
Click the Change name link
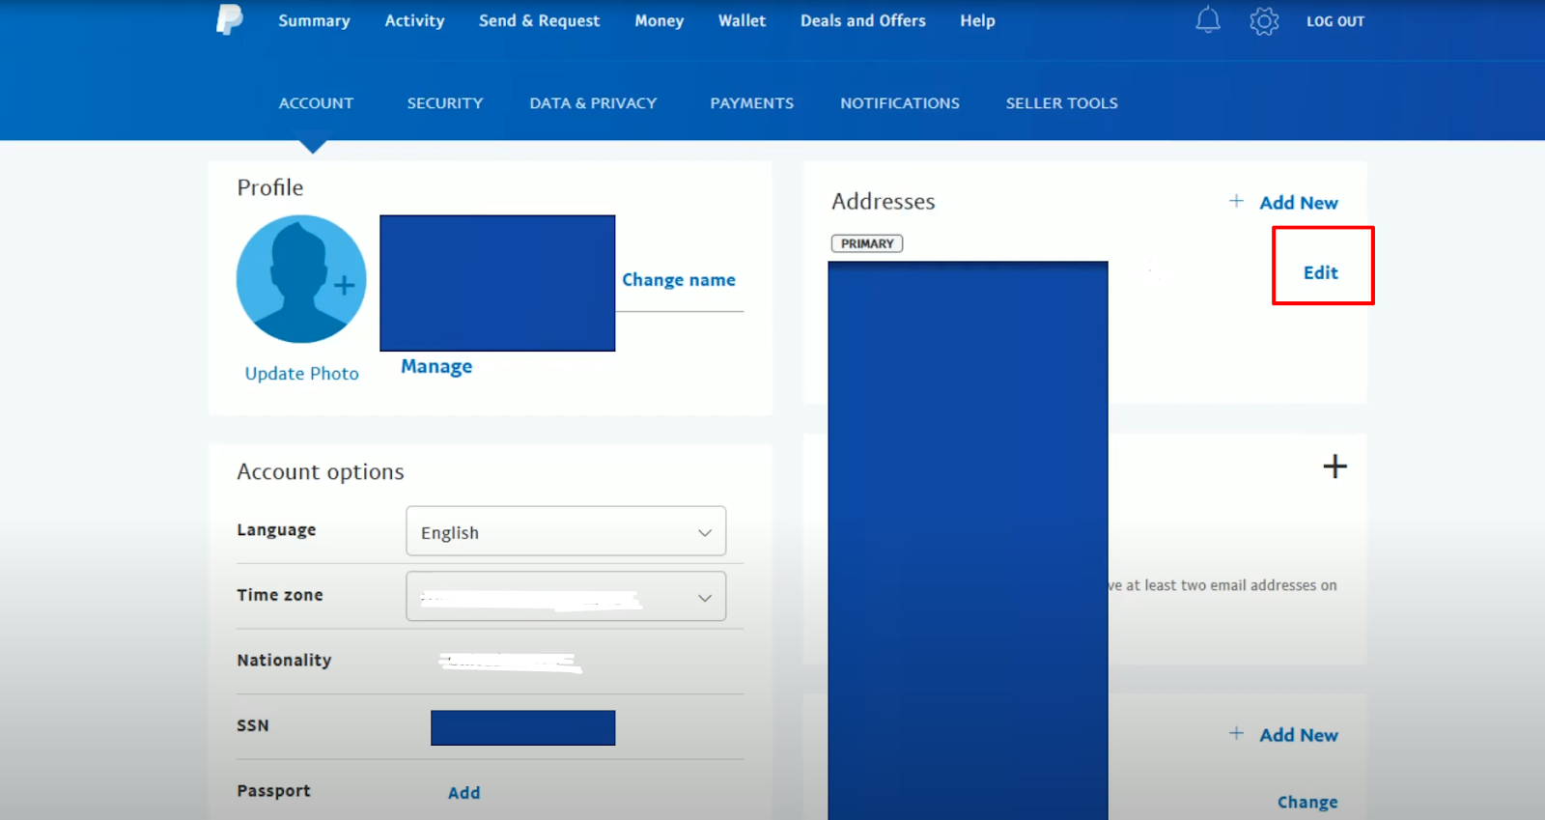coord(678,280)
